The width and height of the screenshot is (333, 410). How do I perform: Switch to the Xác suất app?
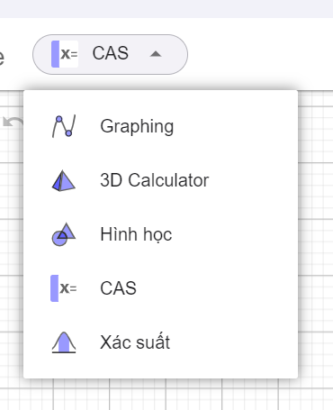click(160, 342)
